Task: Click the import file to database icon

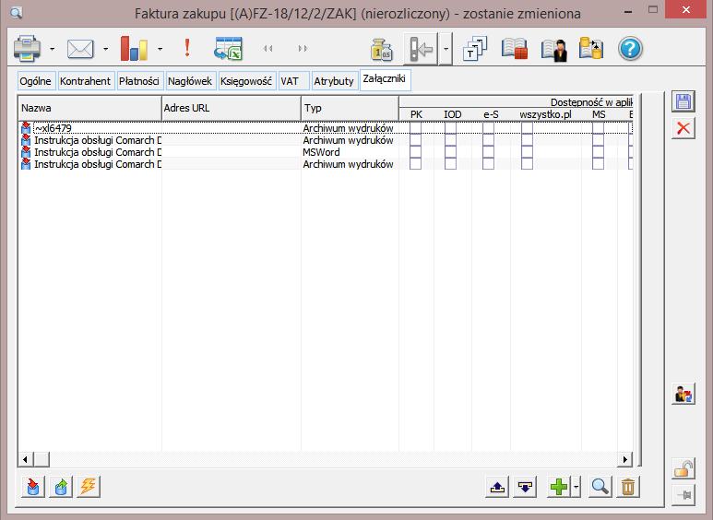Action: click(33, 487)
